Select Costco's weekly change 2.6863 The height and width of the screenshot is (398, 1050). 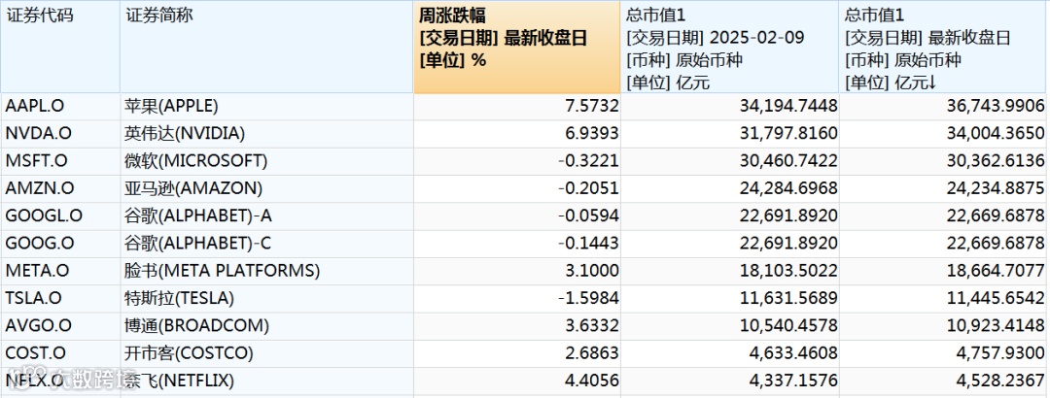click(517, 353)
